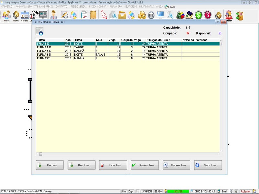This screenshot has width=259, height=194.
Task: Click the Relacionar Turma button
Action: click(x=176, y=165)
